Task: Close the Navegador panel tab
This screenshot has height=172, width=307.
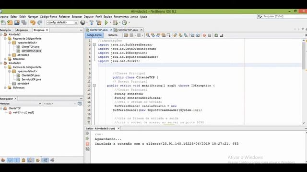Action: [x=15, y=99]
